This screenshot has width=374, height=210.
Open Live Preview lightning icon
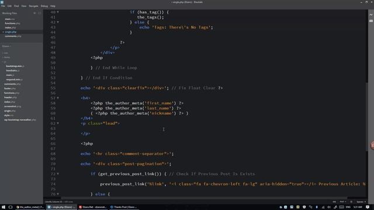pos(371,15)
